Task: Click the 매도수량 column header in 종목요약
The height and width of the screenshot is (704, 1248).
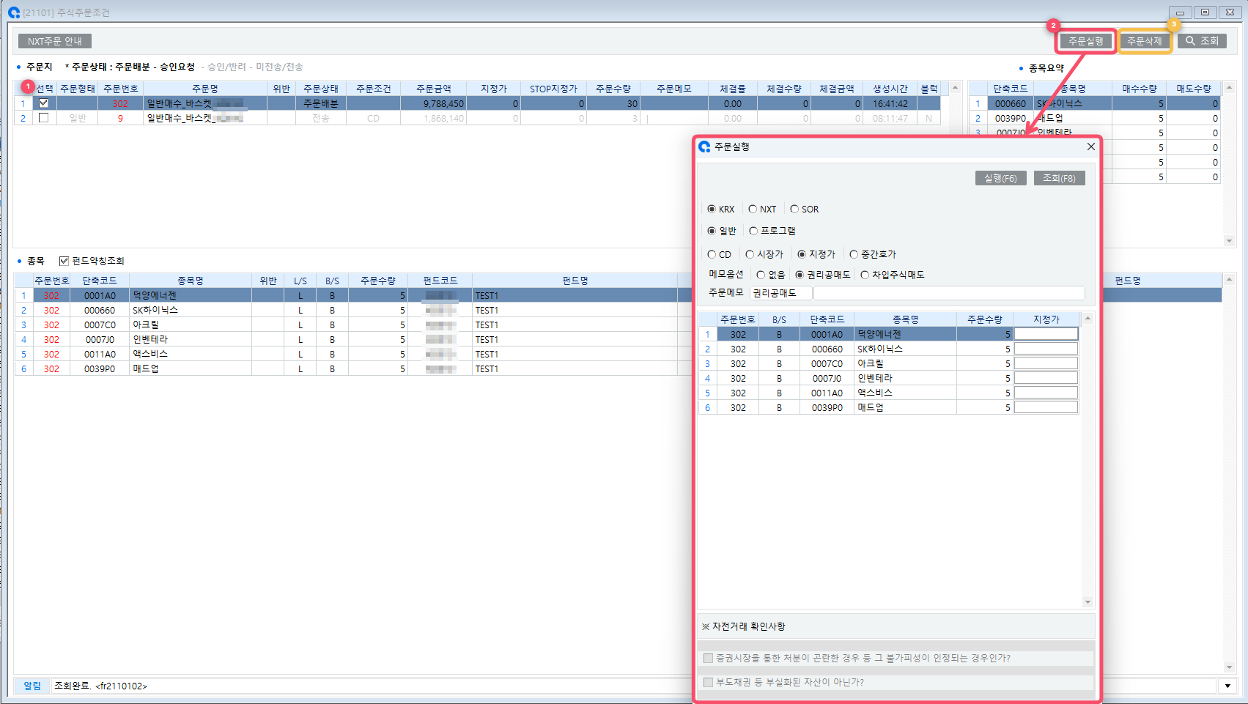Action: point(1194,89)
